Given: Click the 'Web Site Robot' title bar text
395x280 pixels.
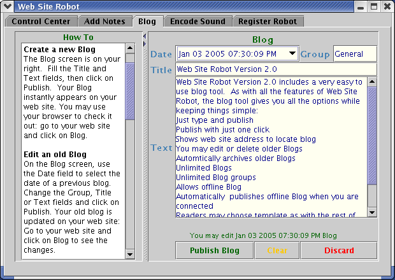Looking at the screenshot, I should tap(48, 6).
